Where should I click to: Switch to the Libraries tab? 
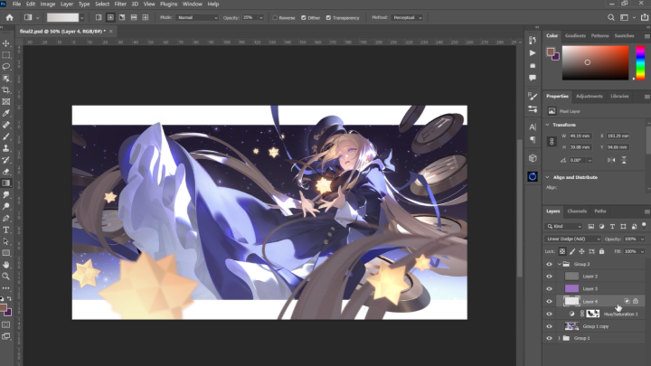click(619, 97)
